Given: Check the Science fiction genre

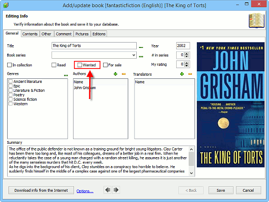Looking at the screenshot, I should (11, 99).
